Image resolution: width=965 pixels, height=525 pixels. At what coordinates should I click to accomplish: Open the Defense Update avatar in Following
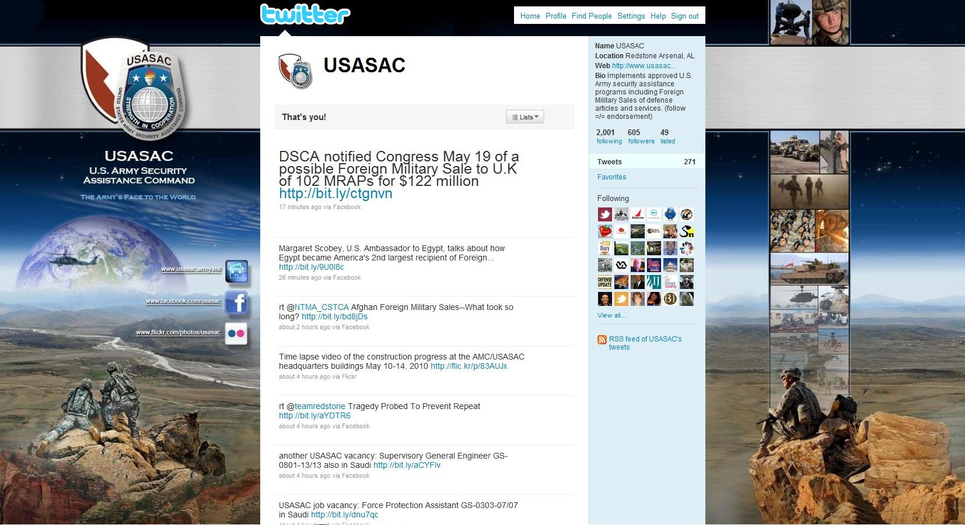click(605, 282)
